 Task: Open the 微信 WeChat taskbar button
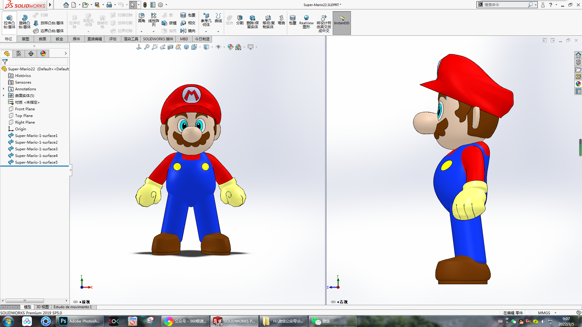pos(332,321)
